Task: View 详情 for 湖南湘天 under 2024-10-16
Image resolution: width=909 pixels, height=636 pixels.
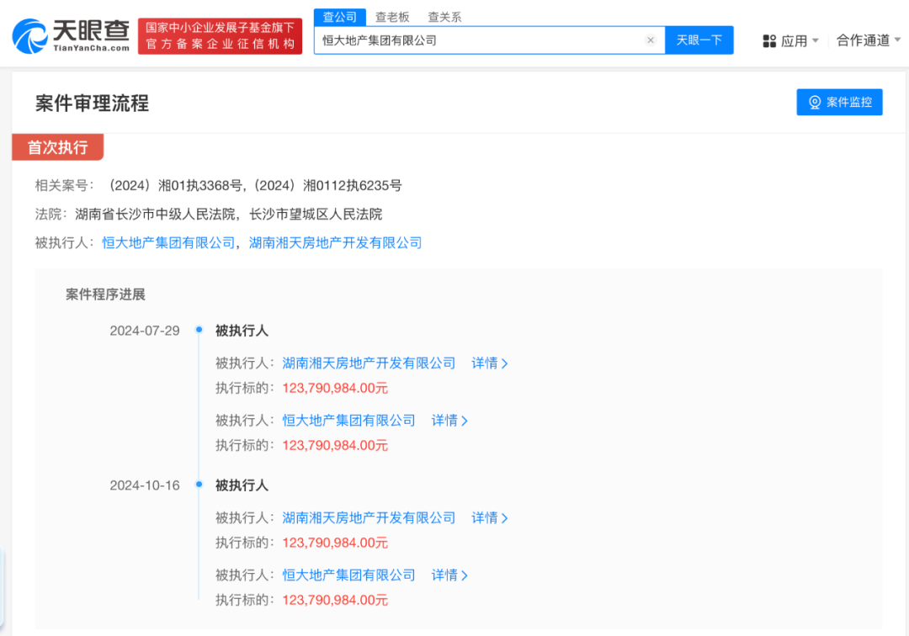Action: click(x=489, y=518)
